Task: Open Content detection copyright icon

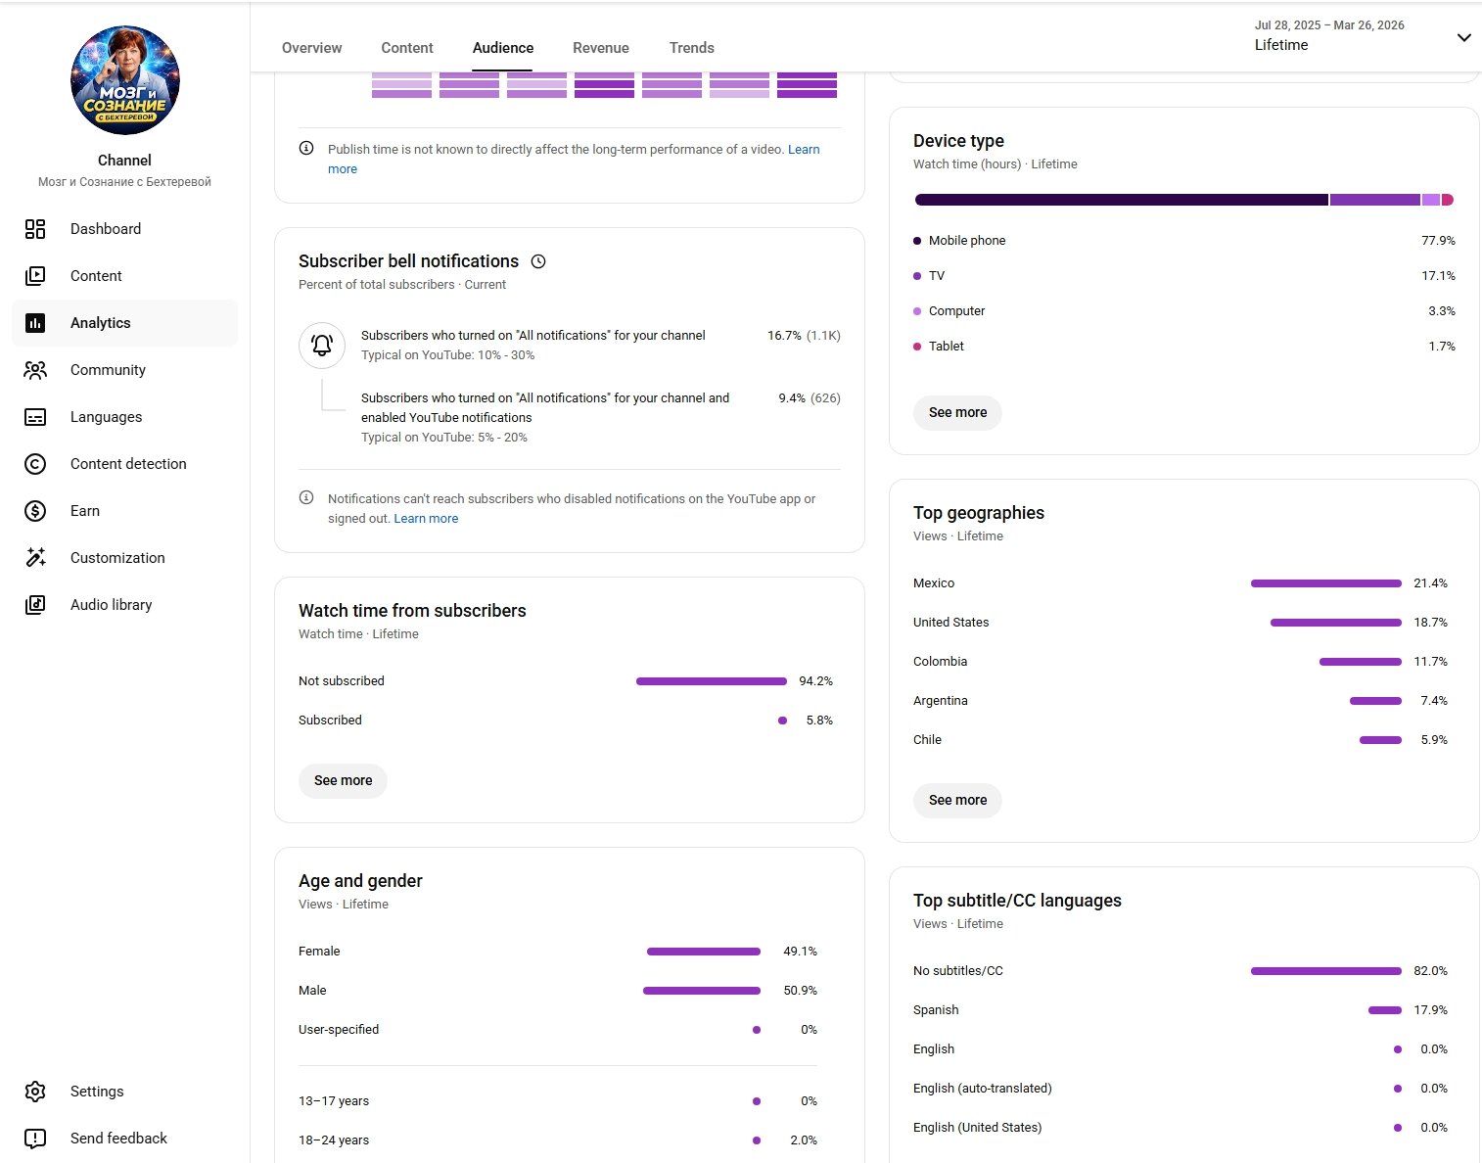Action: click(35, 464)
